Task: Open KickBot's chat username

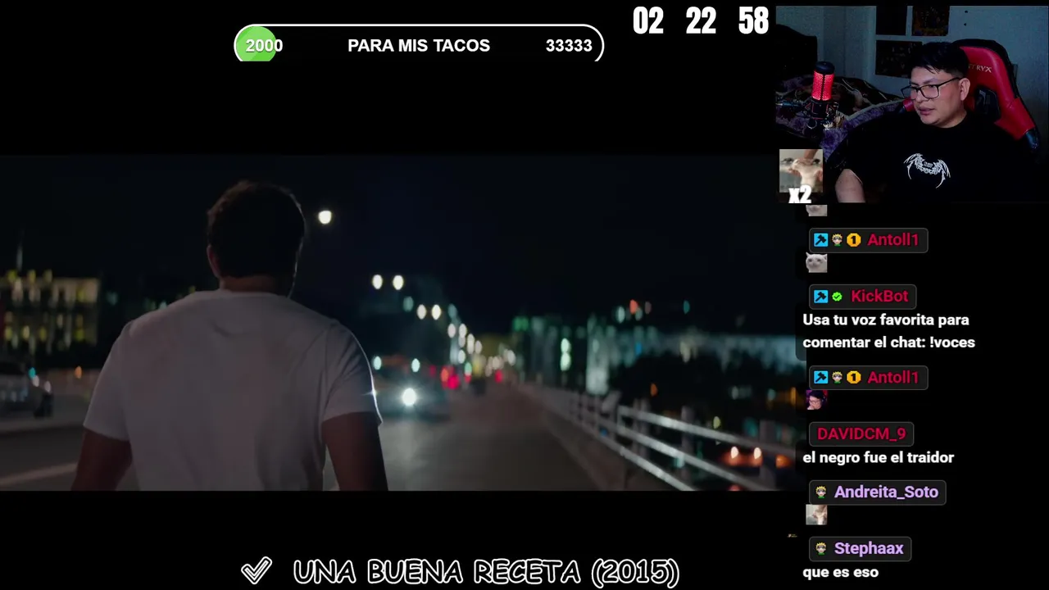Action: click(x=879, y=296)
